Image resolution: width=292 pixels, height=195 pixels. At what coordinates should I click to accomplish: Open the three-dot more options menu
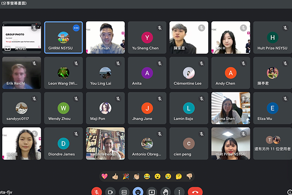179,192
